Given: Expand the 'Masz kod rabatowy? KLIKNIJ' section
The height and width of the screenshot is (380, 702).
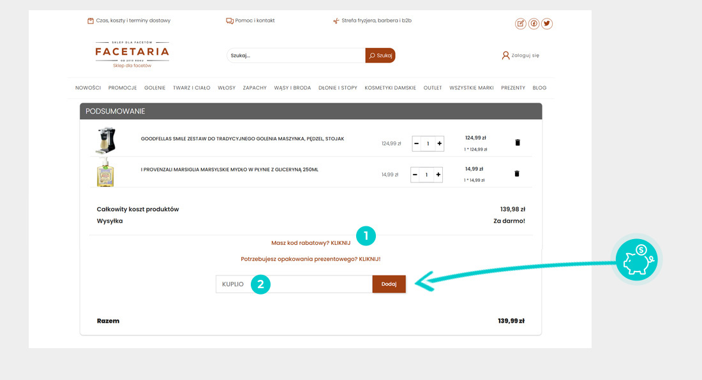Looking at the screenshot, I should [x=311, y=243].
